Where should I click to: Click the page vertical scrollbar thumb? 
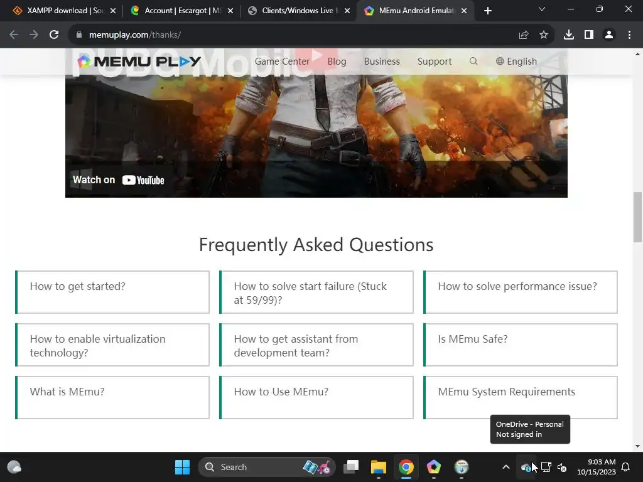[x=638, y=217]
